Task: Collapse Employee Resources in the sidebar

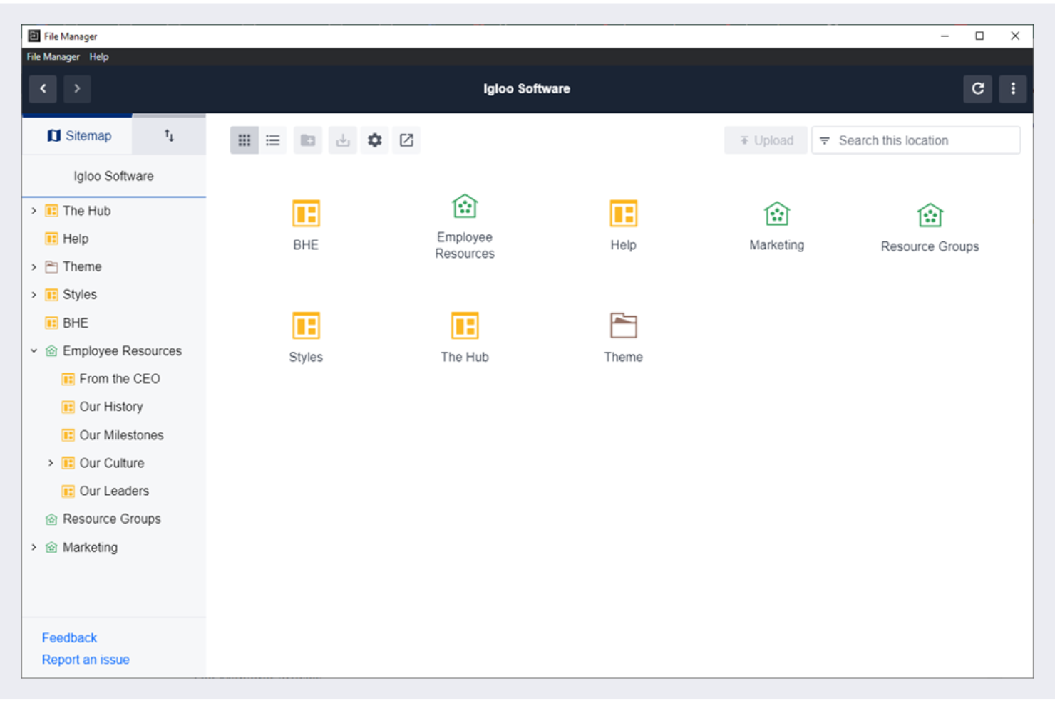Action: (33, 350)
